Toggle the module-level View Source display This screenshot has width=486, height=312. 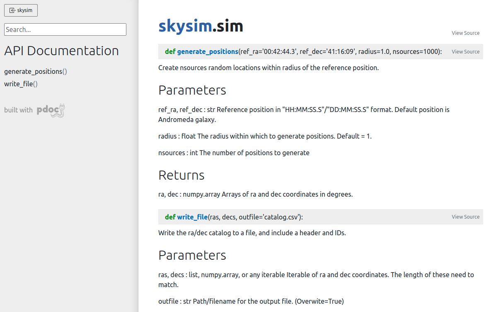point(465,33)
